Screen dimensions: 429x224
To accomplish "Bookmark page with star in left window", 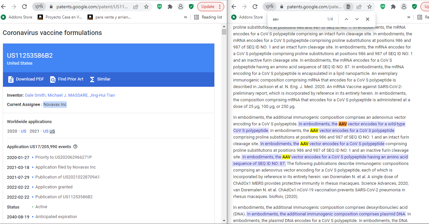I will [x=146, y=7].
